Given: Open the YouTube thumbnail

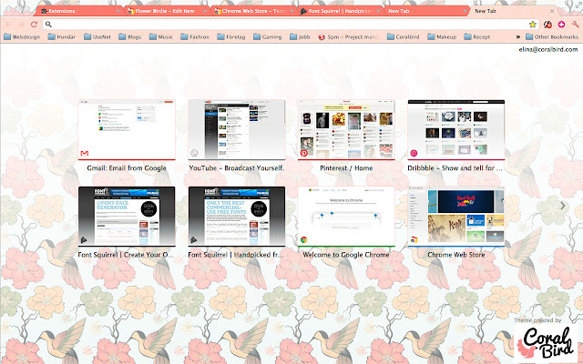Looking at the screenshot, I should point(237,130).
